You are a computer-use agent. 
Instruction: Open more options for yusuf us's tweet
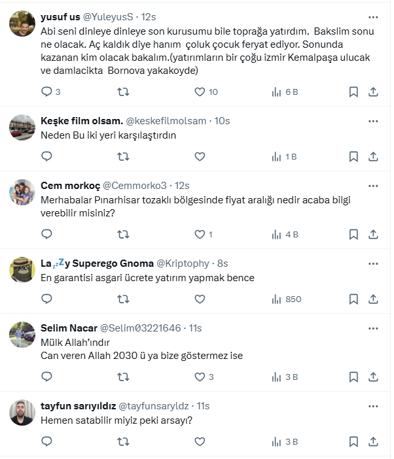(373, 16)
